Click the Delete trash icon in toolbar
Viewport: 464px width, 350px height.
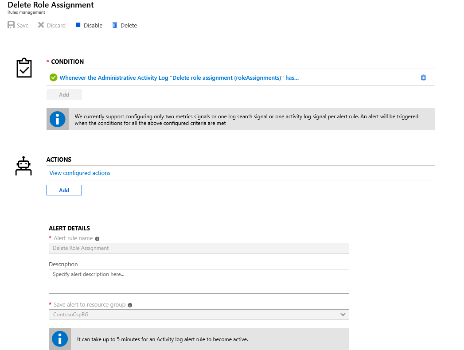click(115, 25)
